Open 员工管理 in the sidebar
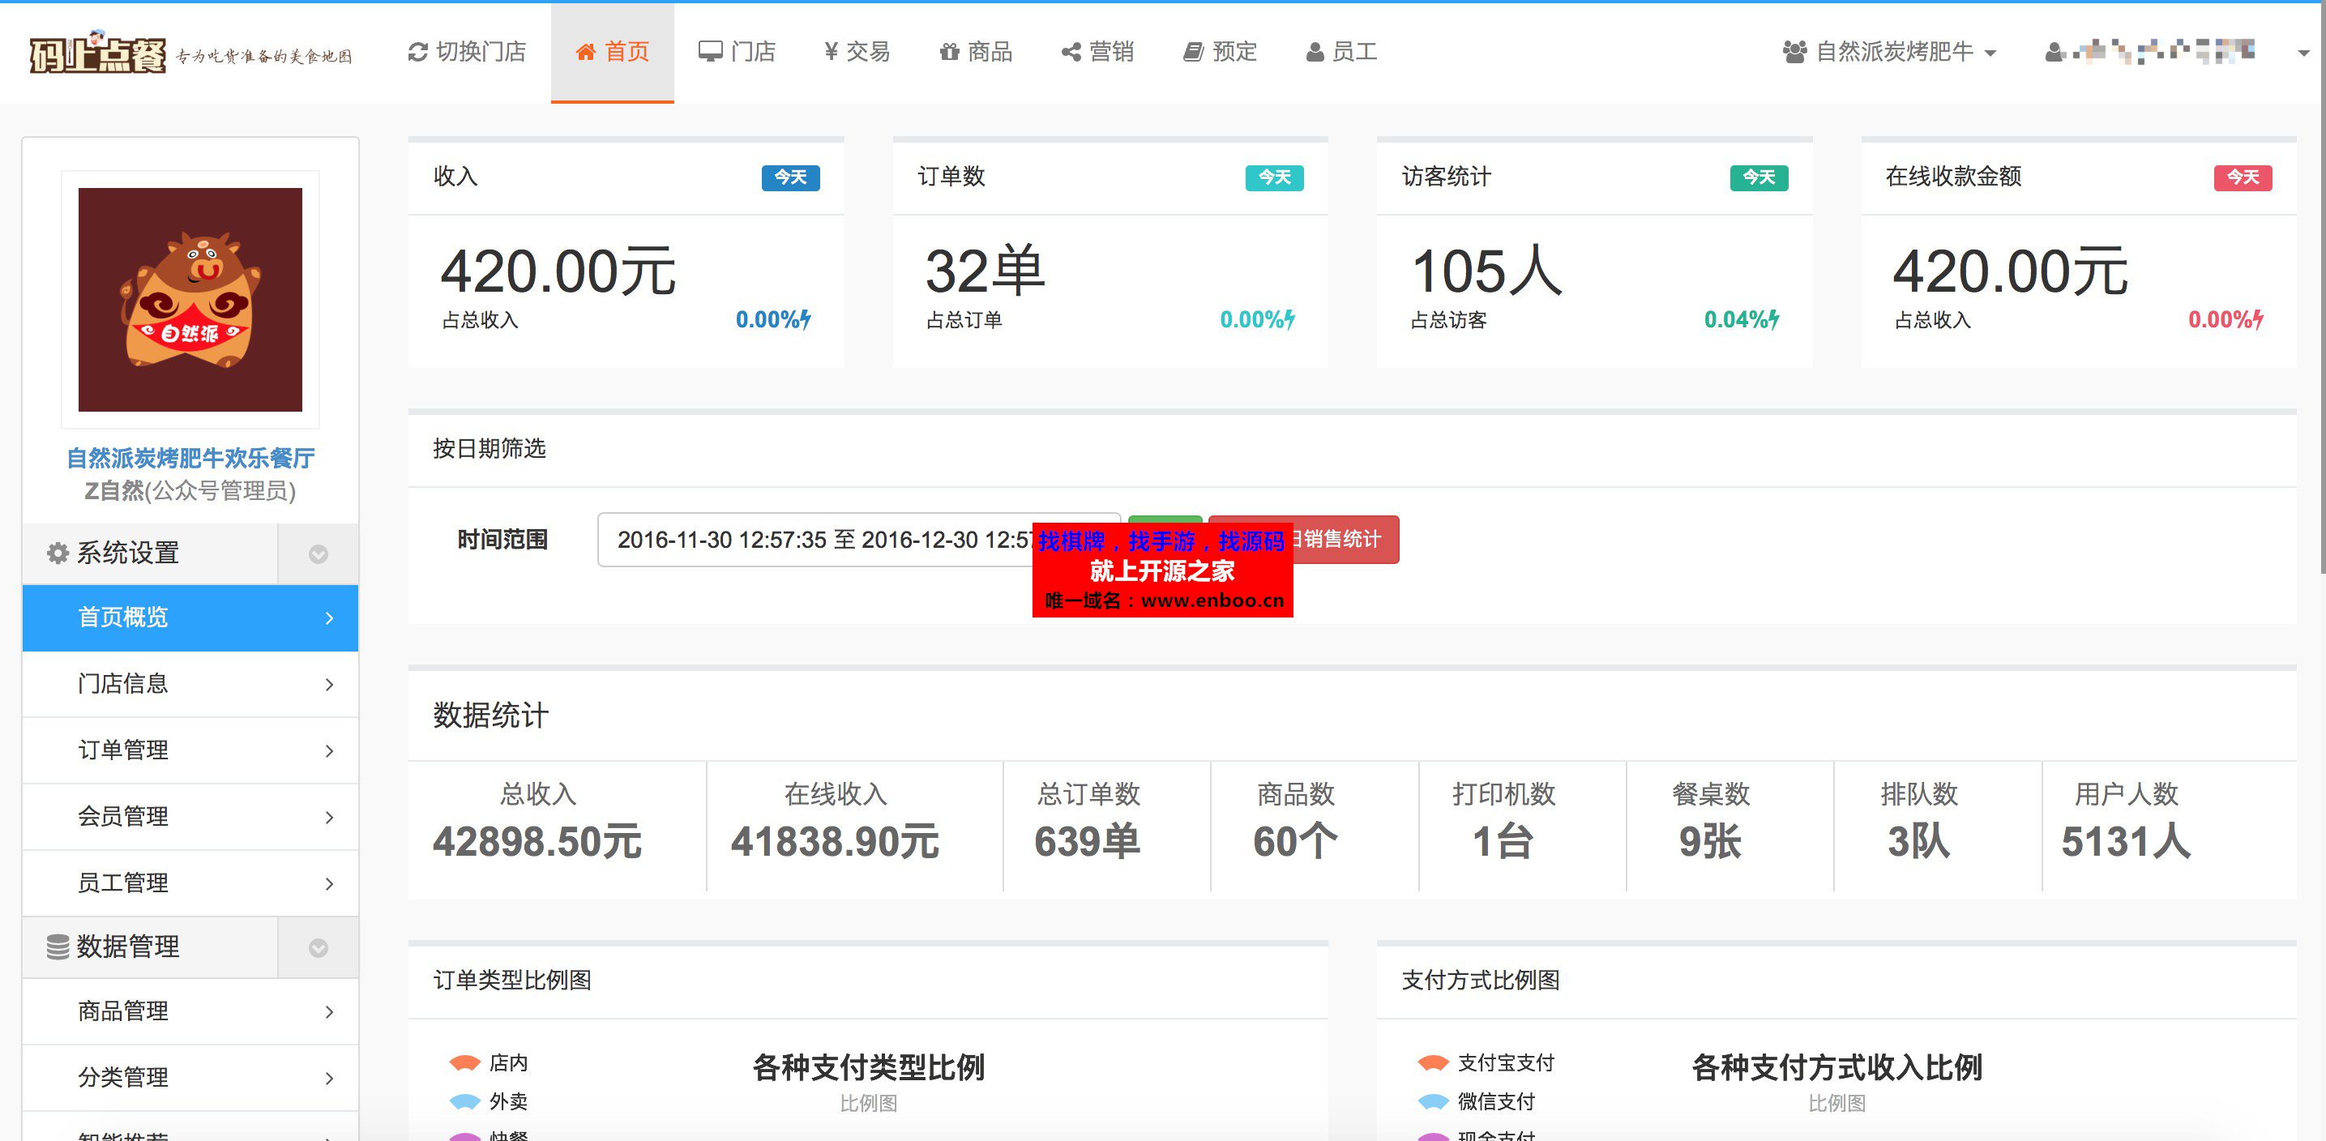Screen dimensions: 2326x1141 point(190,882)
